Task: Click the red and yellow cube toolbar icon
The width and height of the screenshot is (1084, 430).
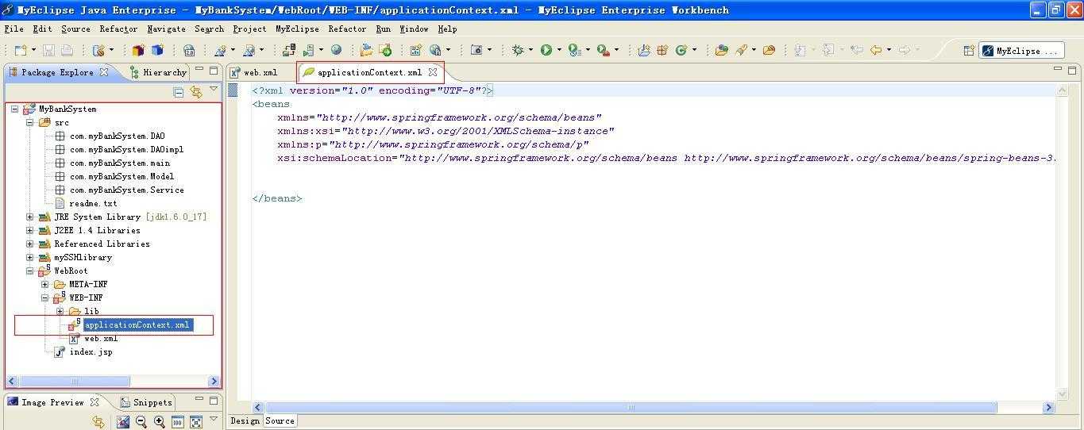Action: click(138, 50)
